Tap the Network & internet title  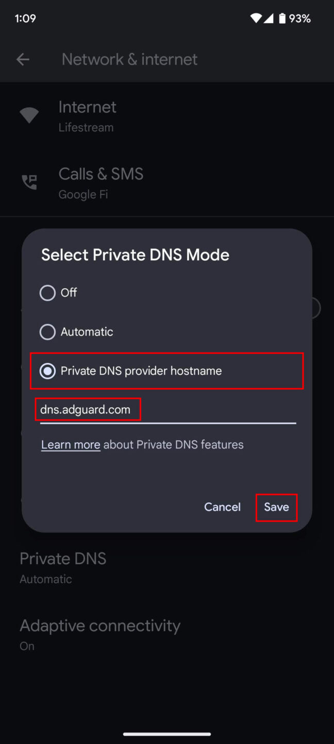(129, 59)
